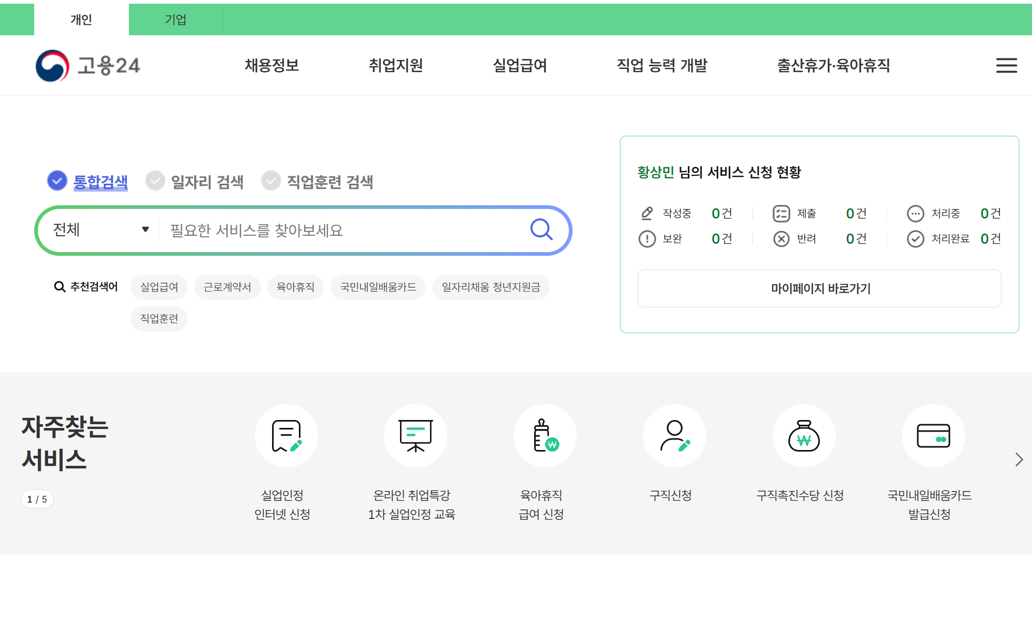Show next services with right chevron
1032x620 pixels.
[1019, 459]
